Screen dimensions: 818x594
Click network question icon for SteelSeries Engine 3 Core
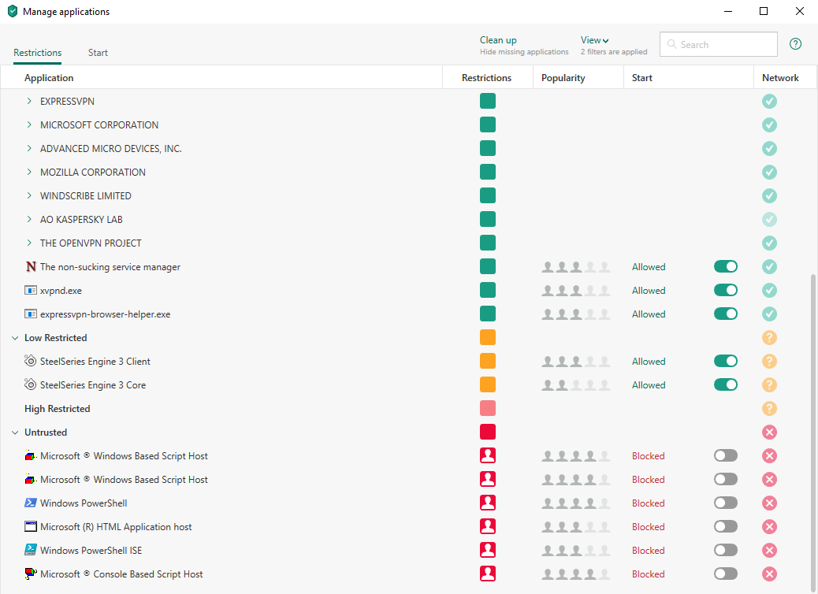pyautogui.click(x=770, y=385)
